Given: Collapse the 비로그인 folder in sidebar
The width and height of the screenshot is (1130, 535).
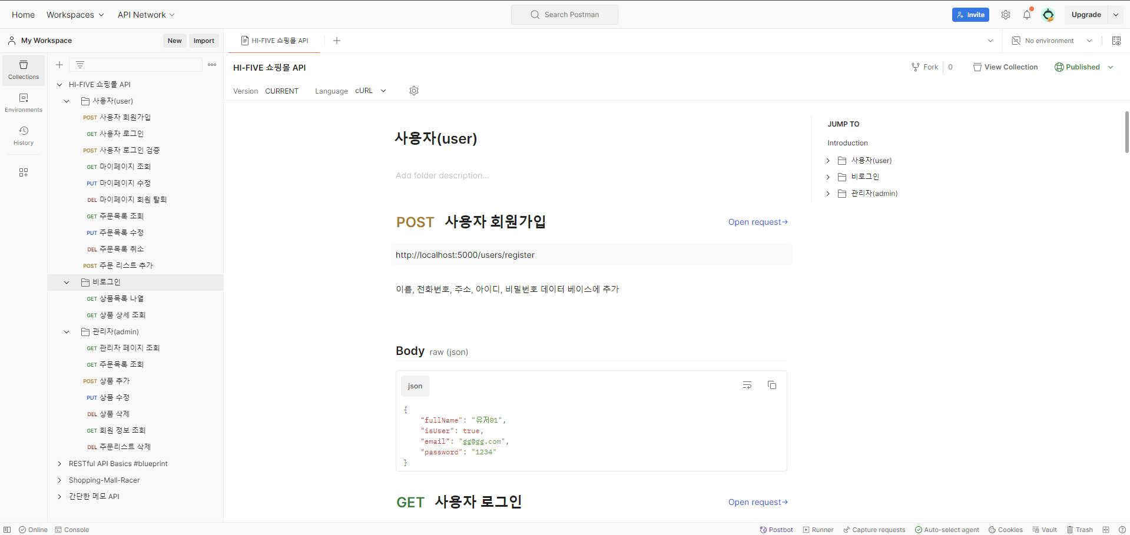Looking at the screenshot, I should tap(67, 283).
